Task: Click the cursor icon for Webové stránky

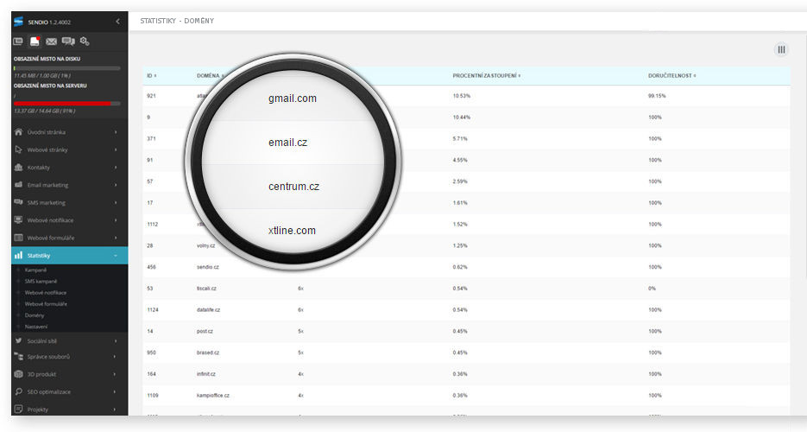Action: (18, 149)
